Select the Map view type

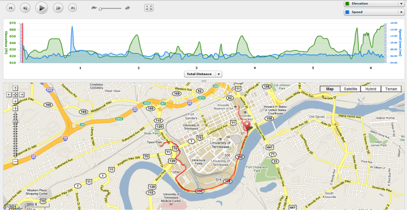pos(330,89)
